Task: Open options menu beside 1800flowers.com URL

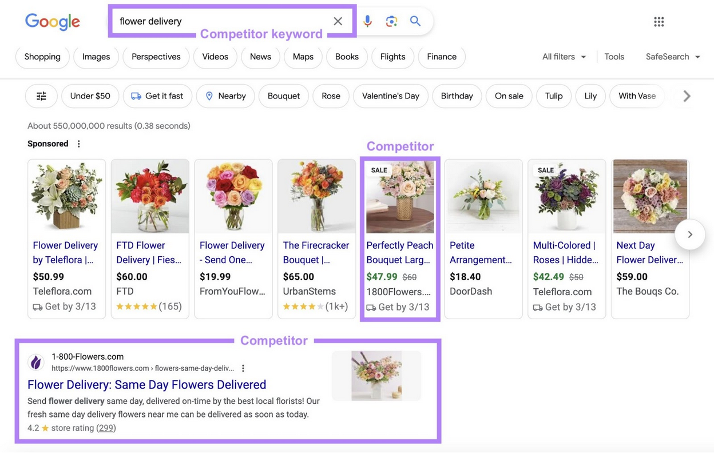Action: click(x=243, y=368)
